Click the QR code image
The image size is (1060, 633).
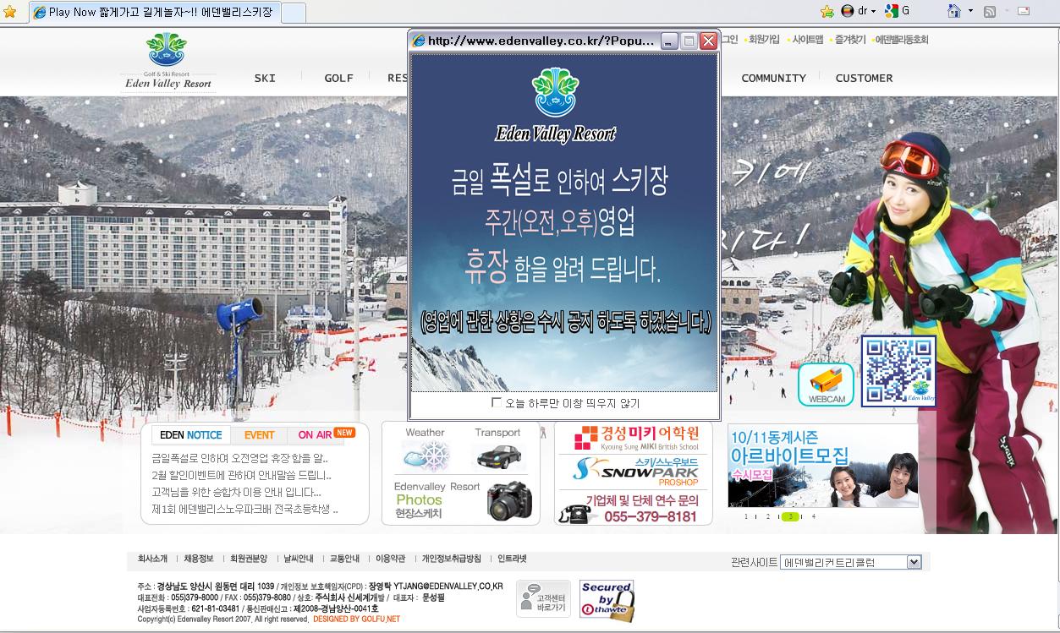(898, 371)
